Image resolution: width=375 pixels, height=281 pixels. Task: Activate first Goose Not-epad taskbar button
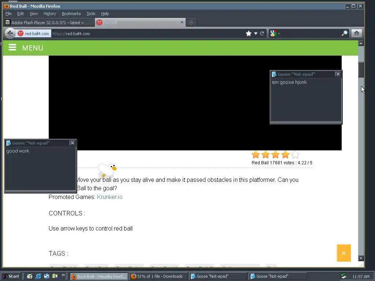pyautogui.click(x=218, y=277)
